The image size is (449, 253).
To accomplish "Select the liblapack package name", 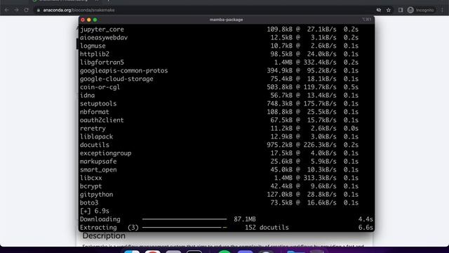I will pos(97,136).
